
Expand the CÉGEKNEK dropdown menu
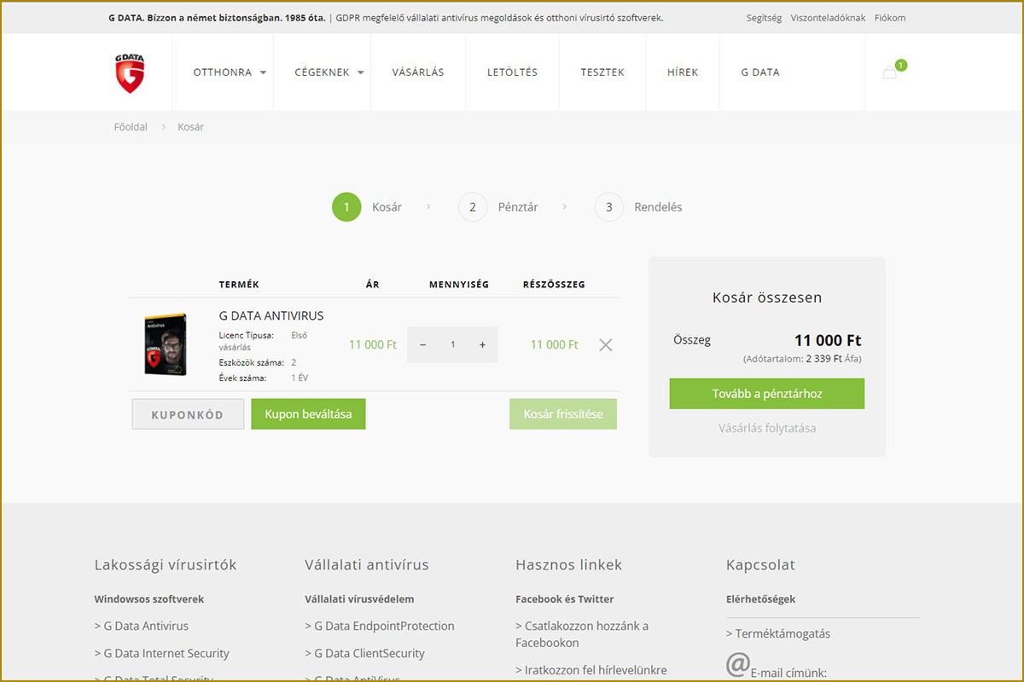[329, 72]
